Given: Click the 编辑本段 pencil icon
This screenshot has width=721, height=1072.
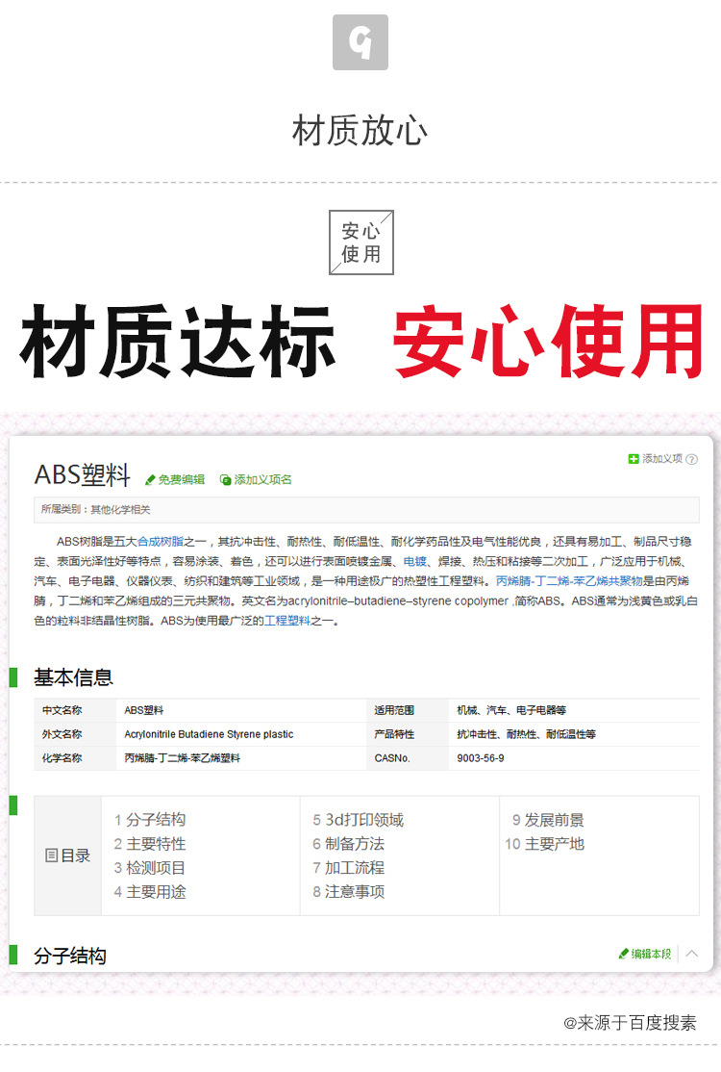Looking at the screenshot, I should point(623,953).
